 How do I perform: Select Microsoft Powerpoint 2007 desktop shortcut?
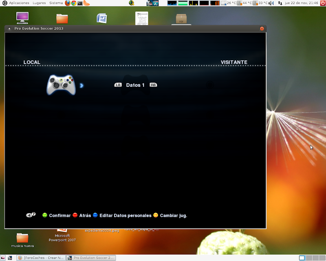[62, 236]
